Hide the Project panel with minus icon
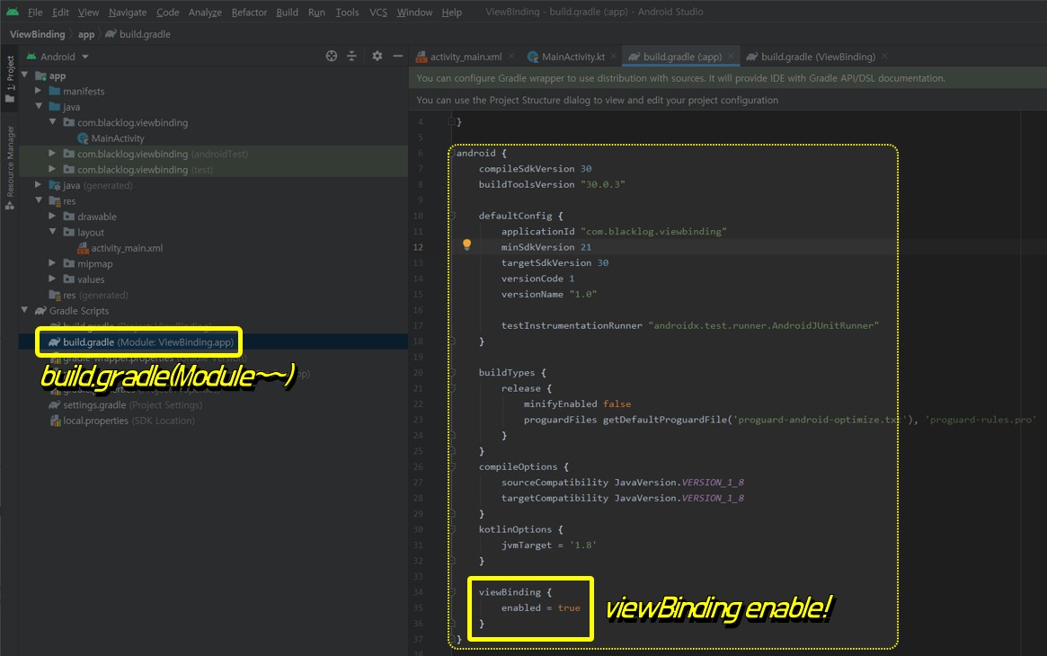Viewport: 1047px width, 656px height. 398,56
